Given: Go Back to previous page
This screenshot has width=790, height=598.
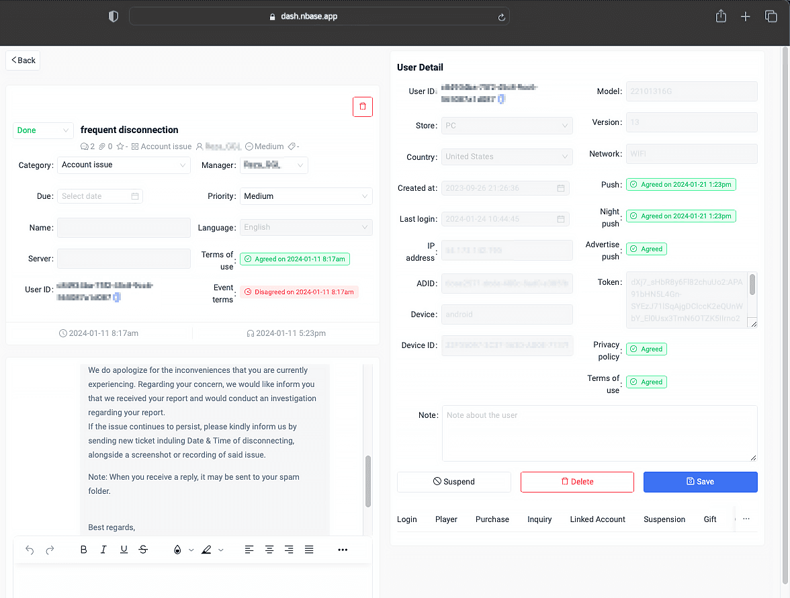Looking at the screenshot, I should coord(24,60).
